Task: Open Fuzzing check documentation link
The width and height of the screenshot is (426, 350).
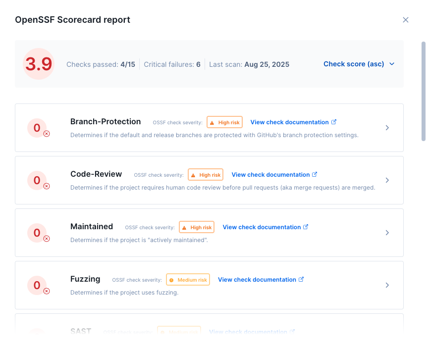Action: click(x=261, y=280)
